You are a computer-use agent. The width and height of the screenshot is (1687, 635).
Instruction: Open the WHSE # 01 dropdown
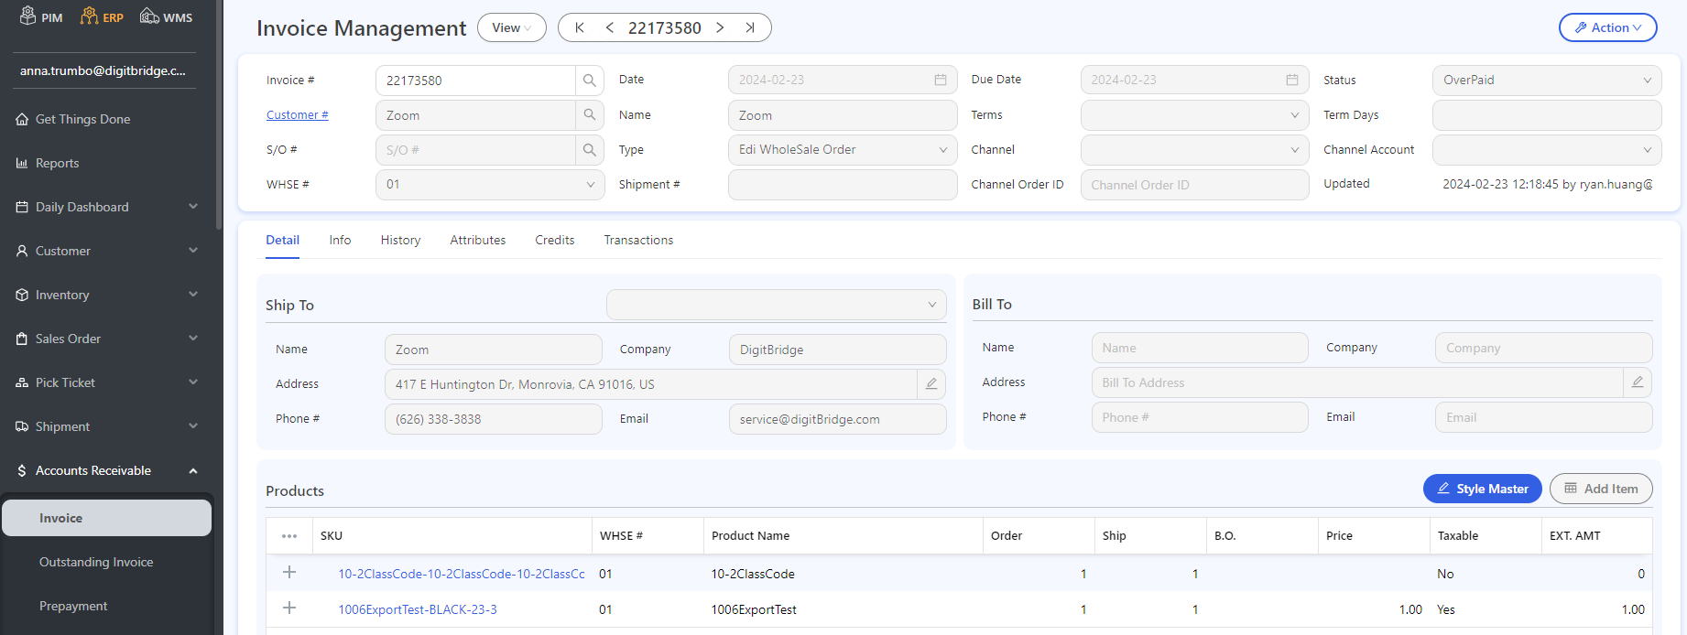(490, 185)
